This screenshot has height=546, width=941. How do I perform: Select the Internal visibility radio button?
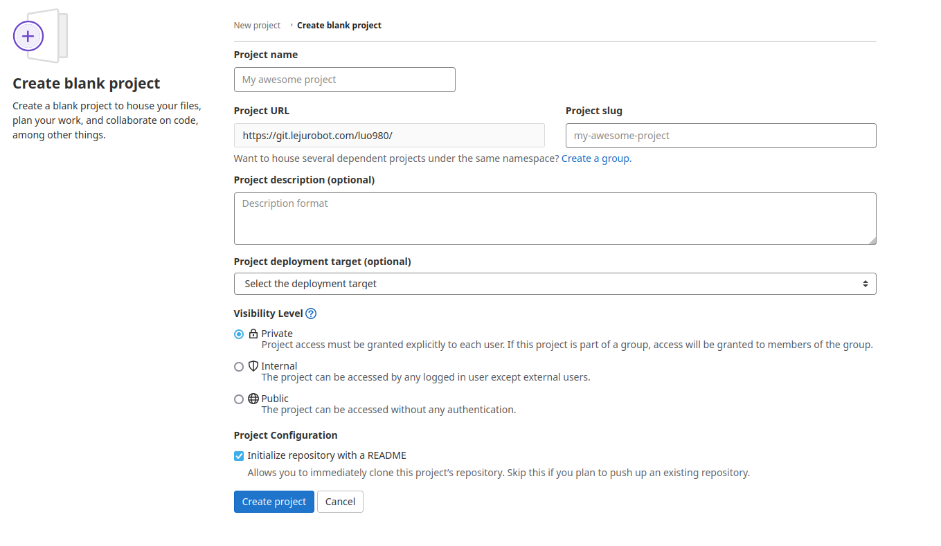[x=239, y=367]
